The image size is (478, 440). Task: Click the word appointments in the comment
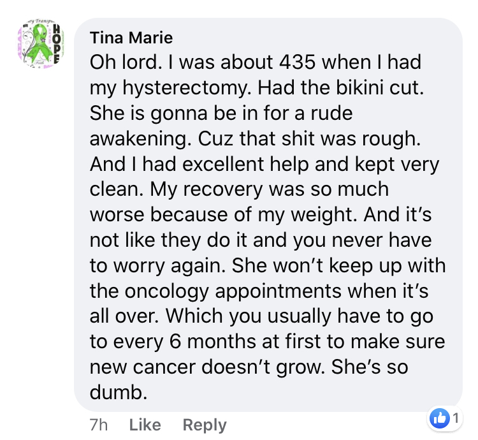[x=278, y=292]
